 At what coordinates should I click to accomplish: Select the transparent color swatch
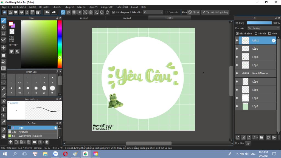(x=12, y=32)
